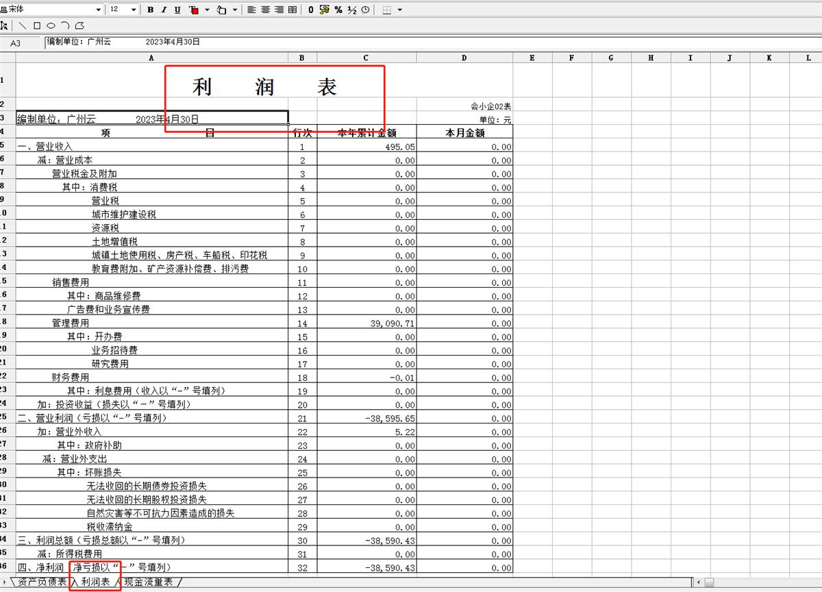The width and height of the screenshot is (822, 592).
Task: Open the font size 12 dropdown
Action: tap(134, 10)
